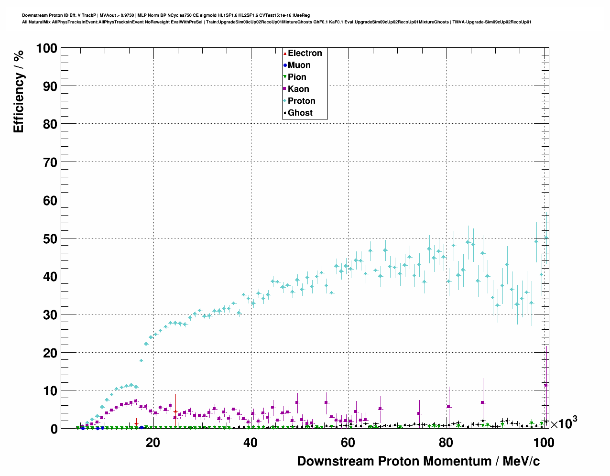Viewport: 610px width, 476px height.
Task: Click the blue Muon circle legend marker
Action: click(x=285, y=65)
